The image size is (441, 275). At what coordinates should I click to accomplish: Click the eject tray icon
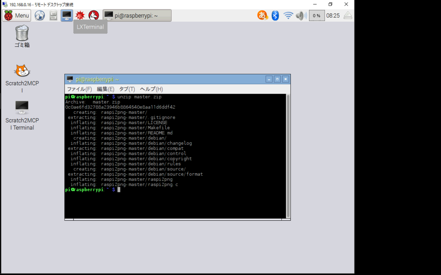pos(348,15)
